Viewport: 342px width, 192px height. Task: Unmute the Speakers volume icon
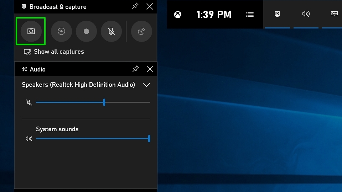pyautogui.click(x=29, y=102)
